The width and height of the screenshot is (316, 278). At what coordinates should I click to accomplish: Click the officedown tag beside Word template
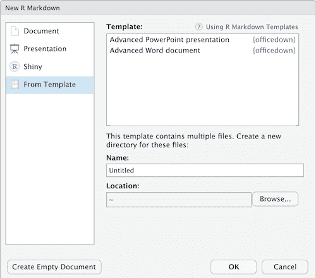point(274,51)
